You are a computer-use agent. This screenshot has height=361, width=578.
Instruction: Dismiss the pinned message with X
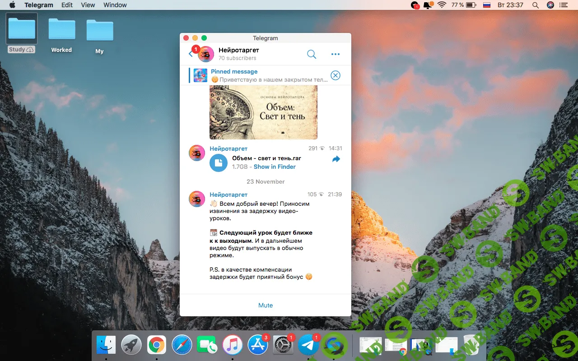click(335, 75)
